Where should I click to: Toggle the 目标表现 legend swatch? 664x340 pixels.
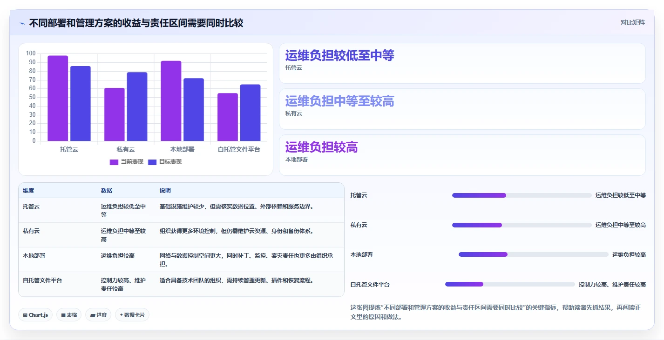click(152, 162)
